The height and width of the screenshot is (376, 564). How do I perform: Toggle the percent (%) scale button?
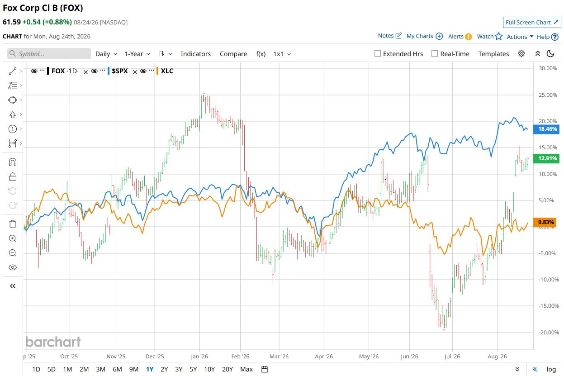[535, 369]
